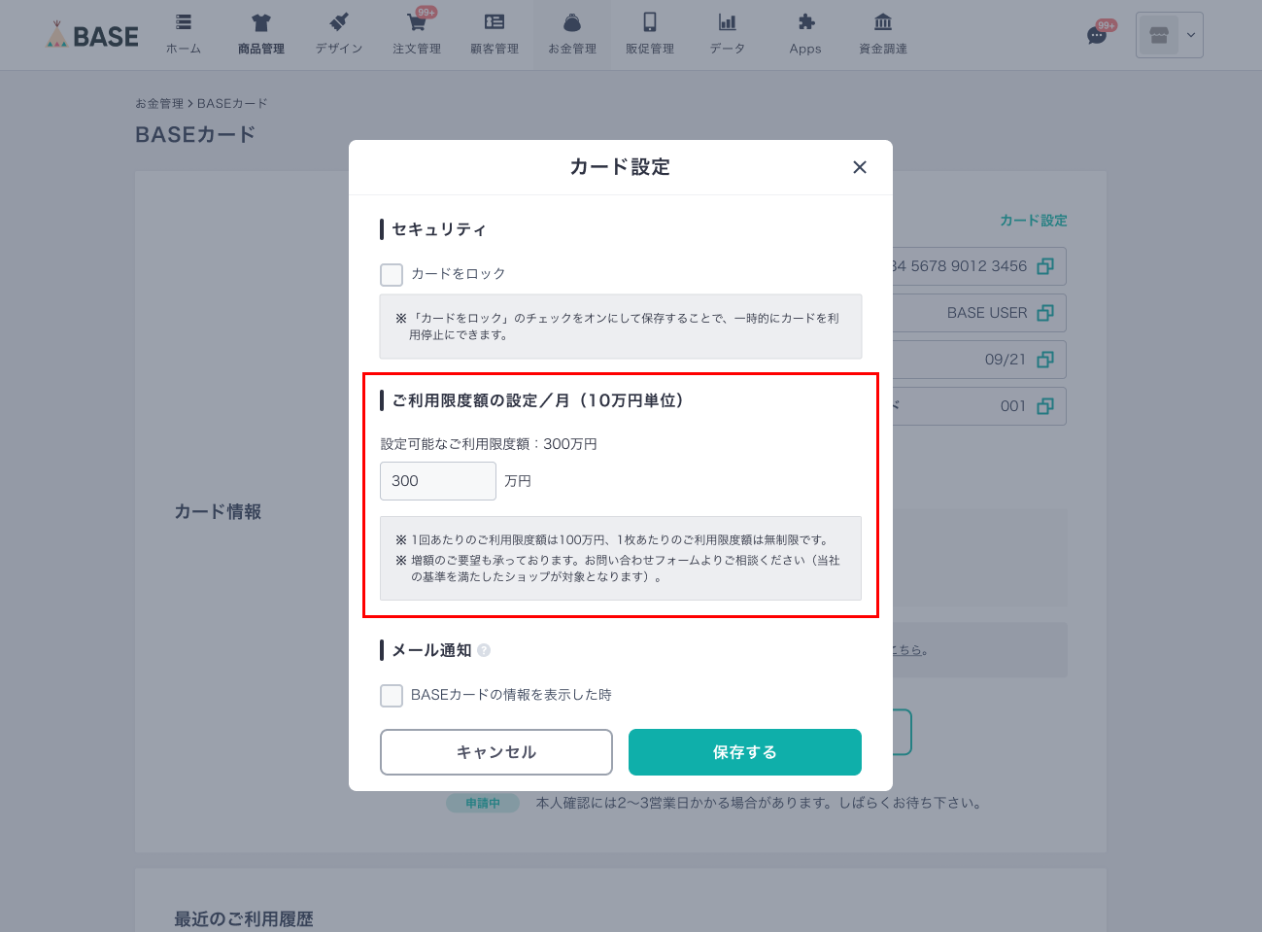This screenshot has width=1262, height=932.
Task: Click the カード設定 link
Action: pos(1034,221)
